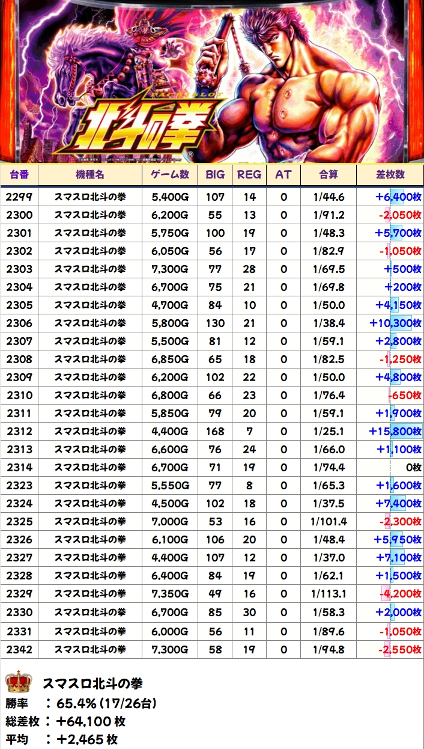Image resolution: width=424 pixels, height=749 pixels.
Task: Click the スマスロ北斗の拳 summary title beside the crown
Action: (92, 683)
